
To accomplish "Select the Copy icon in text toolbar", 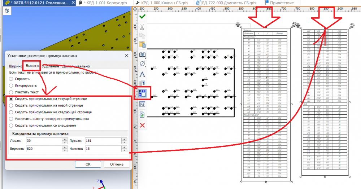I will click(142, 36).
